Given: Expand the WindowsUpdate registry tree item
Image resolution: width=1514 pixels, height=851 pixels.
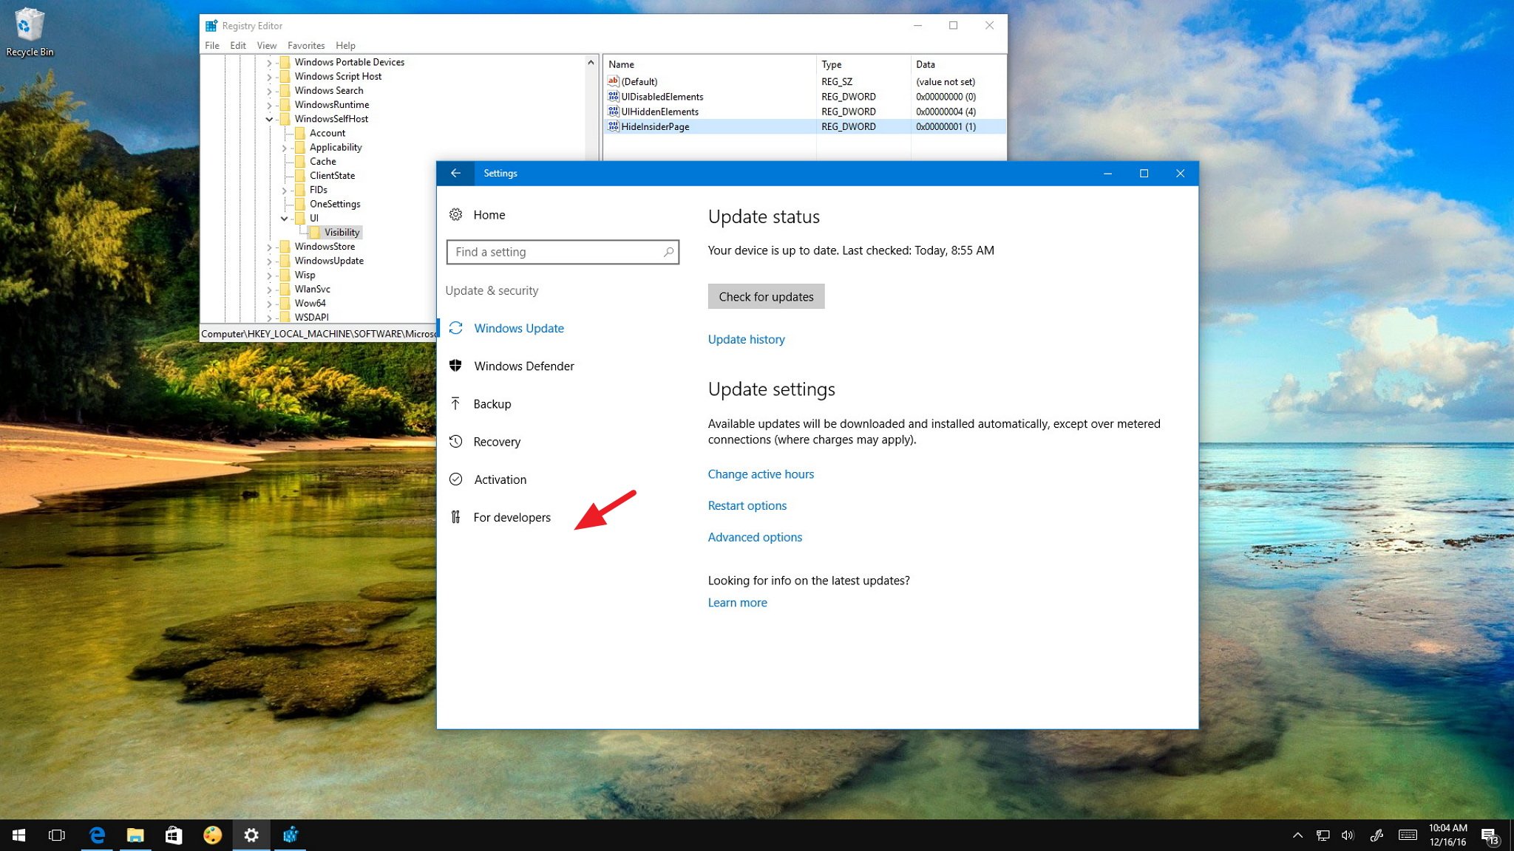Looking at the screenshot, I should [x=269, y=260].
